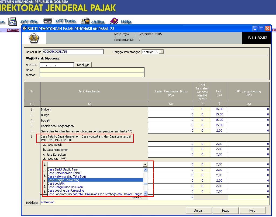The image size is (276, 217).
Task: Click the Royalti row label
Action: click(46, 121)
